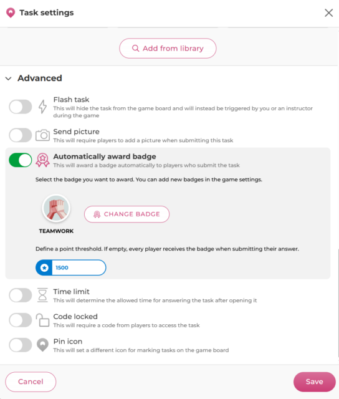
Task: Click the CHANGE BADGE button
Action: 127,214
